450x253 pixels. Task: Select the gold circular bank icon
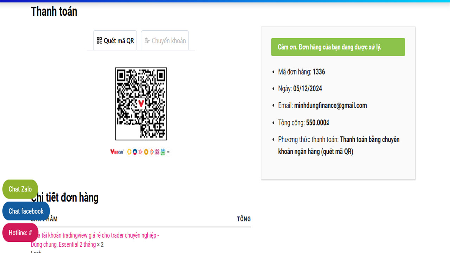pyautogui.click(x=146, y=152)
